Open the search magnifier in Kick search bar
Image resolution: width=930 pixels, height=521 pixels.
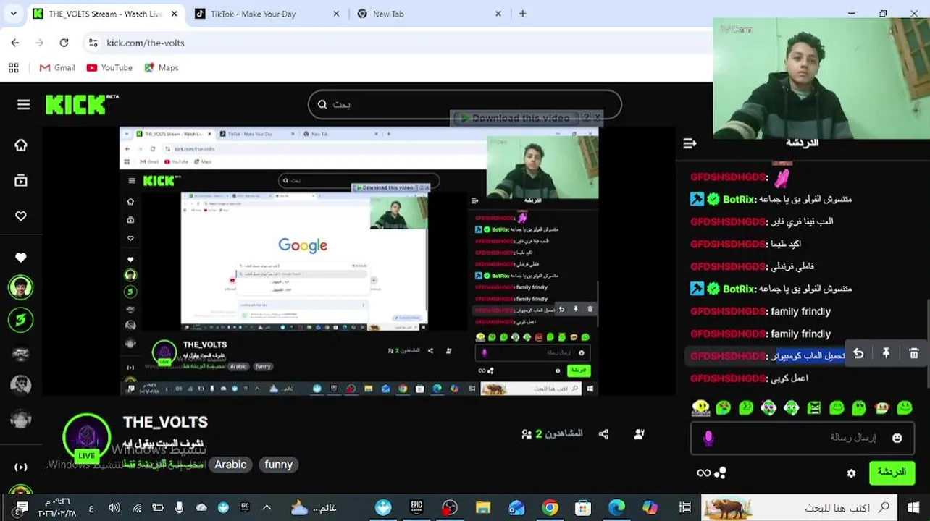coord(322,104)
